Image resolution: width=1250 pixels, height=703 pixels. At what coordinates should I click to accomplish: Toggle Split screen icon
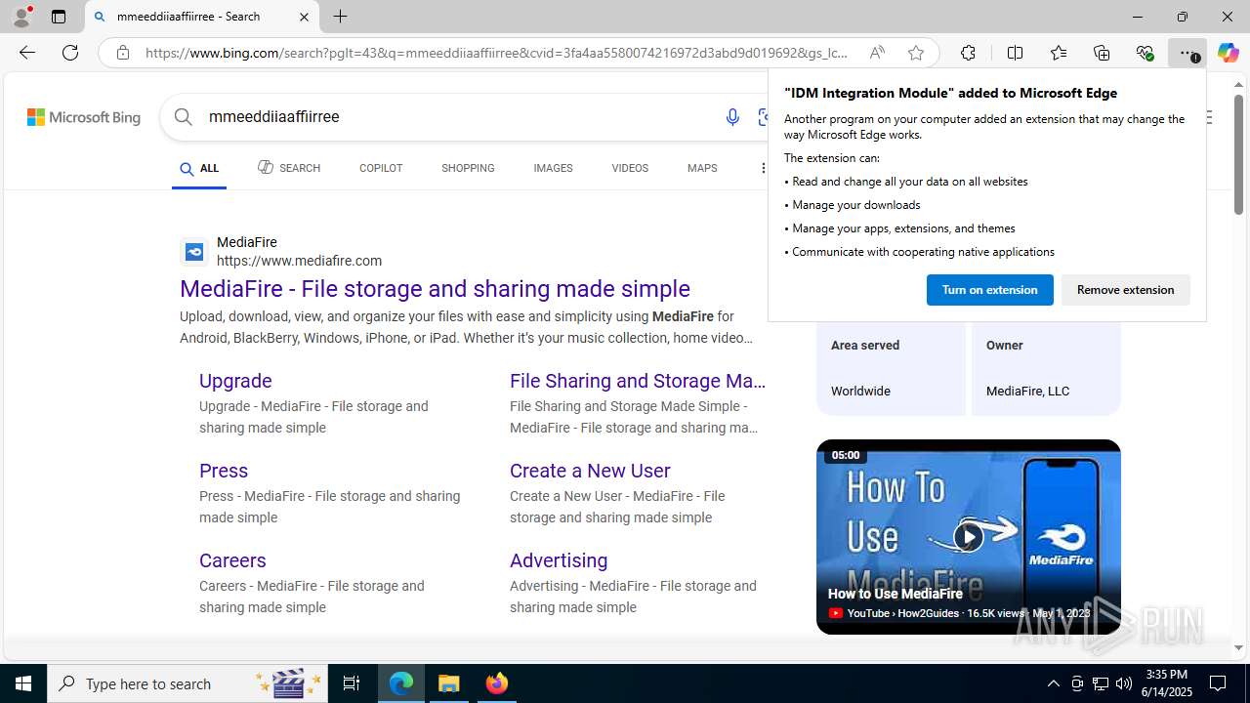(1015, 53)
